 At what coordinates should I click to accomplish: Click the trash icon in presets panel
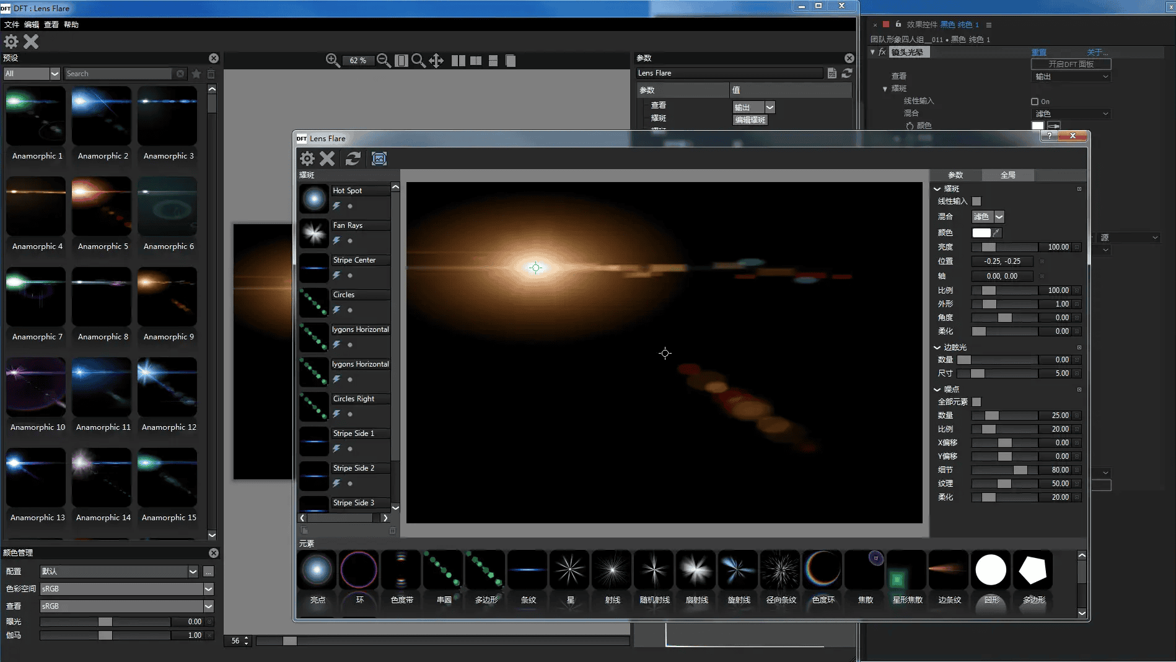[211, 74]
